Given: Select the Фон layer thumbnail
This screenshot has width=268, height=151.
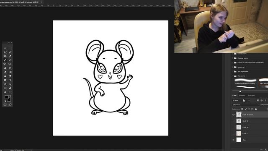Looking at the screenshot, I should pyautogui.click(x=239, y=140).
